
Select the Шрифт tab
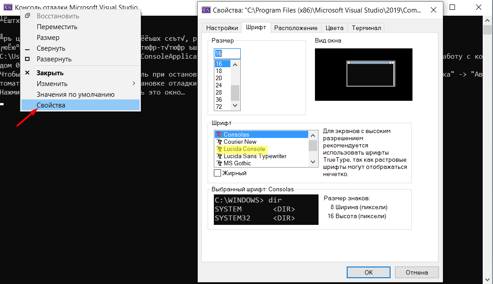coord(256,27)
